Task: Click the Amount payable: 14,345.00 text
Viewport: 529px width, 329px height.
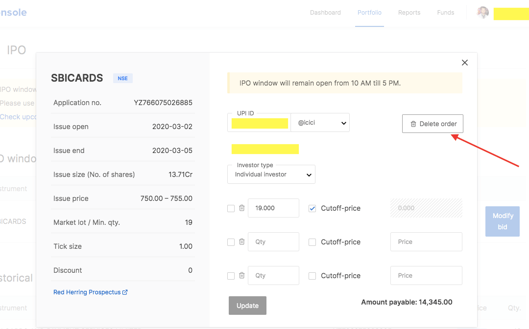Action: point(407,302)
